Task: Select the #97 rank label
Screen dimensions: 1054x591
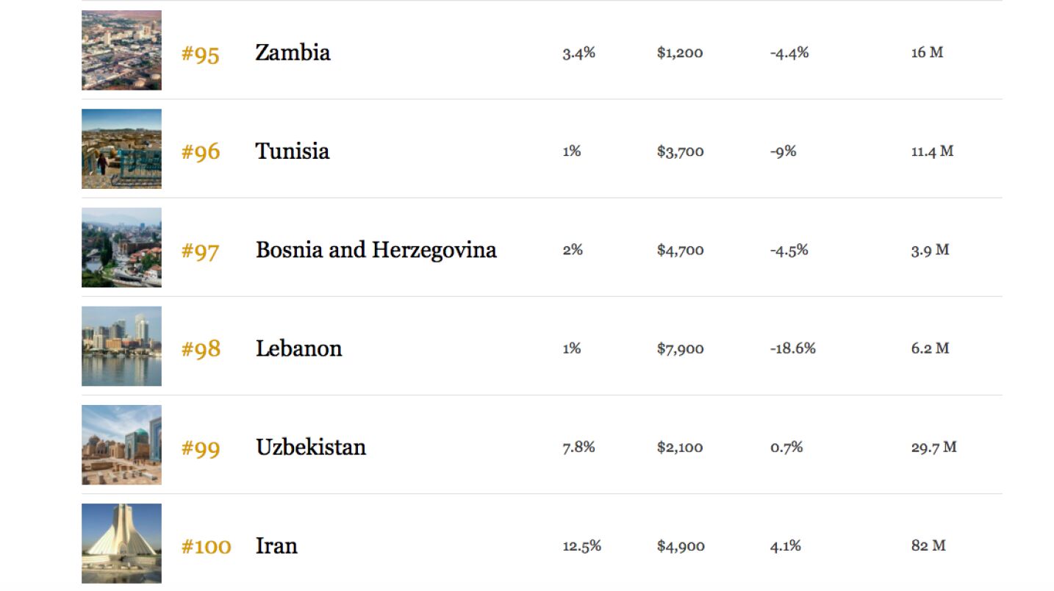Action: pyautogui.click(x=201, y=251)
